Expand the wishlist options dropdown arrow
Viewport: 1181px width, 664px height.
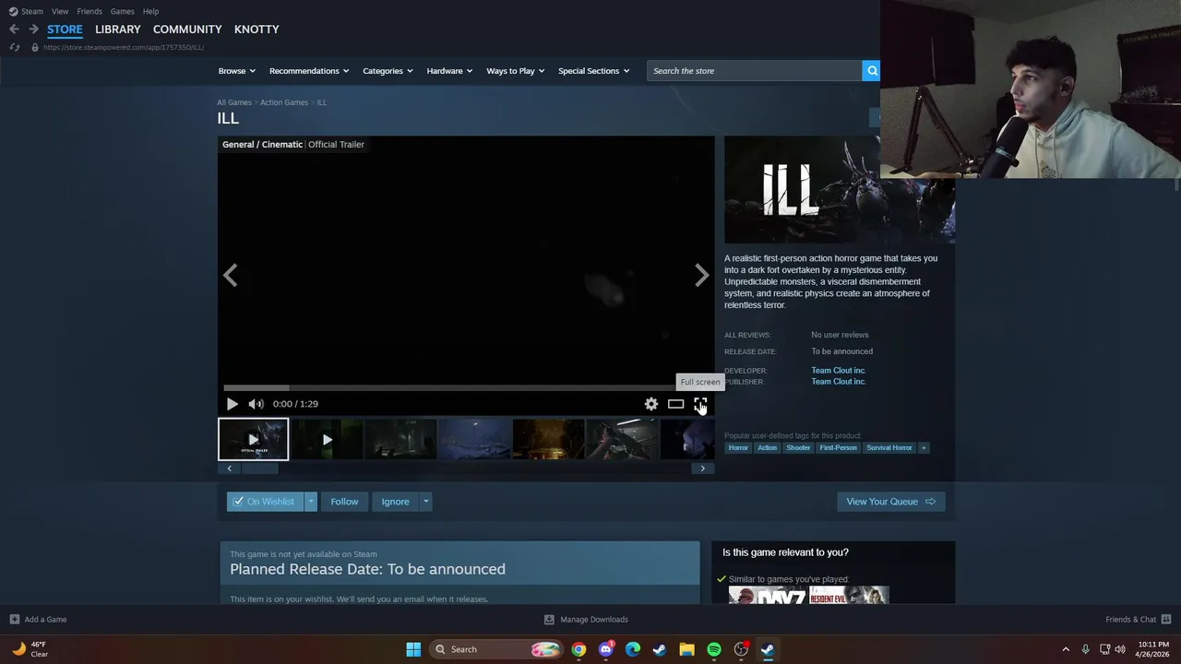[311, 502]
